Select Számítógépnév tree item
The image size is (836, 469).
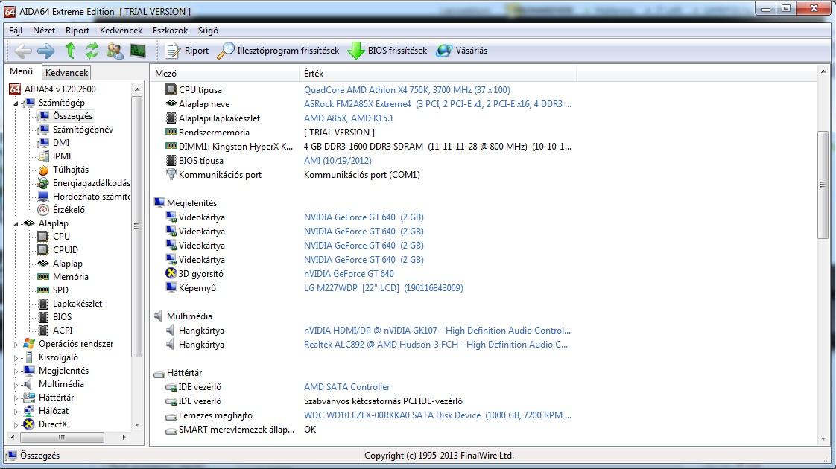pos(83,129)
